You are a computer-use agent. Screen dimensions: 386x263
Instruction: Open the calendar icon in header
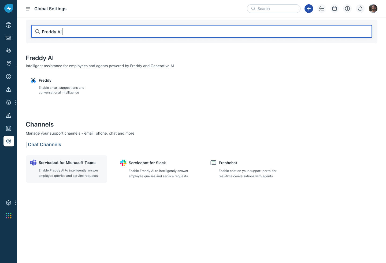point(335,9)
